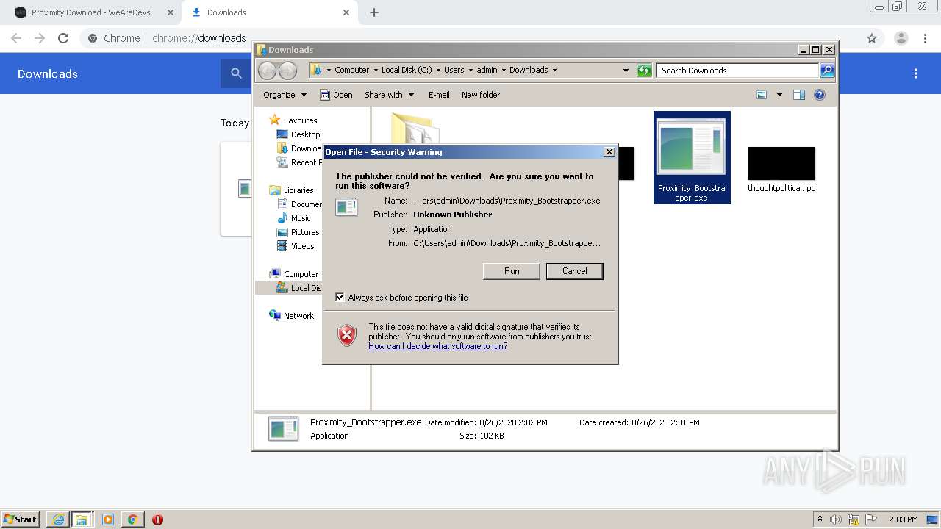Click Chrome back navigation arrow
The height and width of the screenshot is (529, 941).
click(16, 38)
